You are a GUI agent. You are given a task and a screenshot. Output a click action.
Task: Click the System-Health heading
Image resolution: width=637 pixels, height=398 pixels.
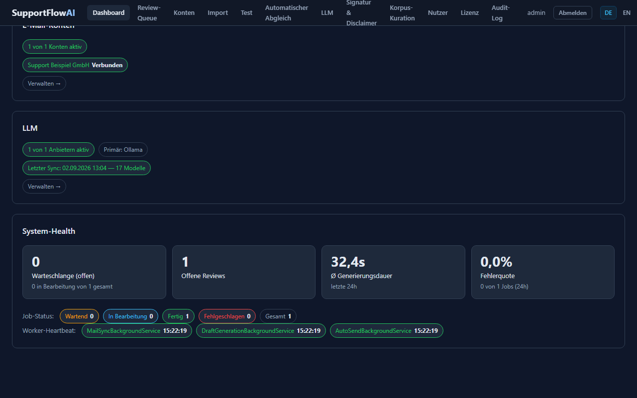pyautogui.click(x=49, y=231)
